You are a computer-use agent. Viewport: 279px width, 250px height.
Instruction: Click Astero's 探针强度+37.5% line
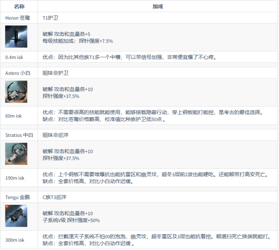[x=61, y=96]
